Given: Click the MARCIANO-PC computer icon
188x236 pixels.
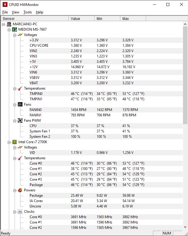Looking at the screenshot, I should 9,24.
